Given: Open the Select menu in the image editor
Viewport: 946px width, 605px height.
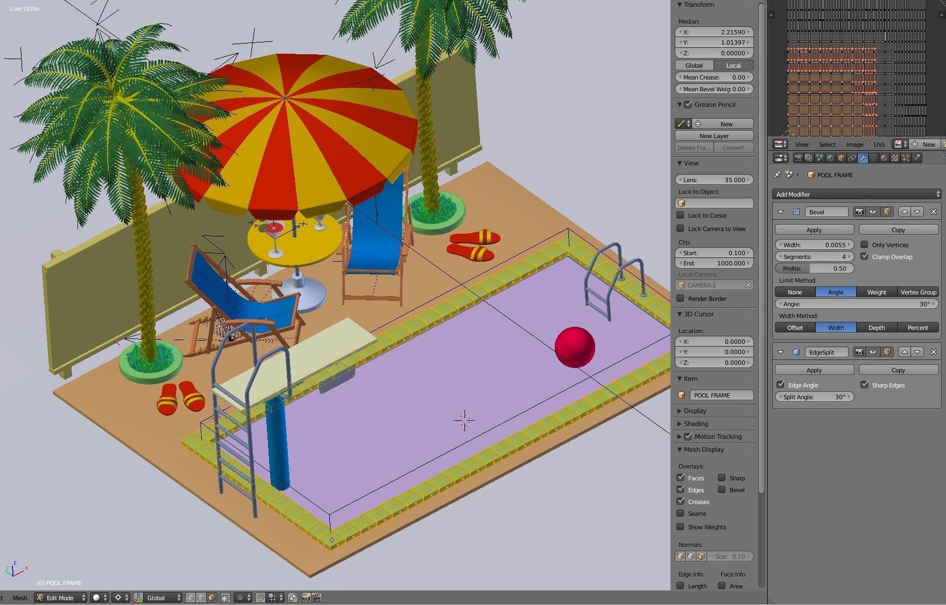Looking at the screenshot, I should click(827, 144).
